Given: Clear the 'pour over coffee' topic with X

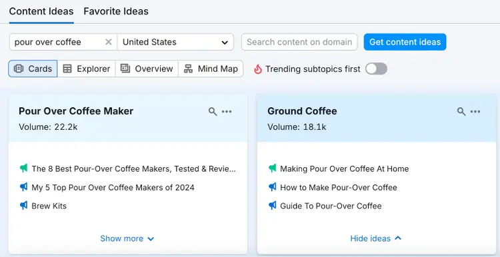Looking at the screenshot, I should point(109,42).
